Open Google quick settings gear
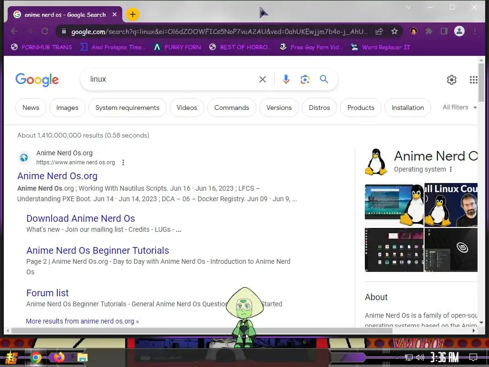Screen dimensions: 489x367 coord(452,80)
